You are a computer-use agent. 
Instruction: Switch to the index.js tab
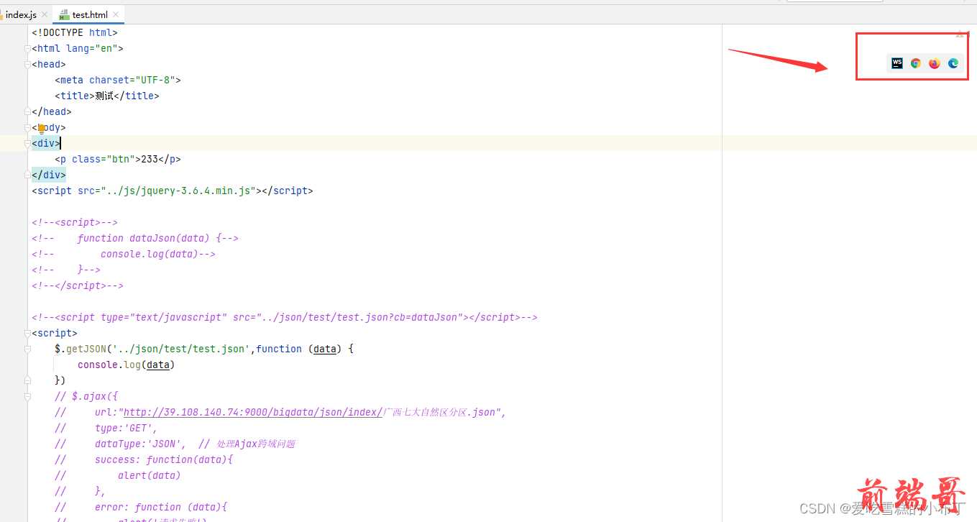coord(21,14)
